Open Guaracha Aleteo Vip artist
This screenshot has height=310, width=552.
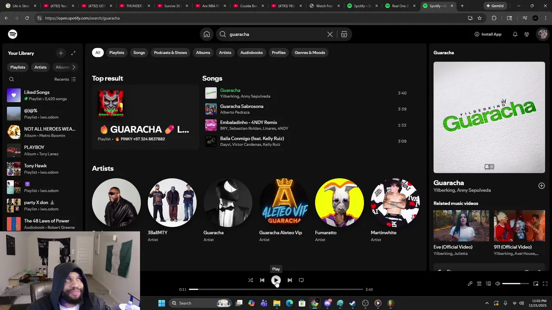point(284,210)
